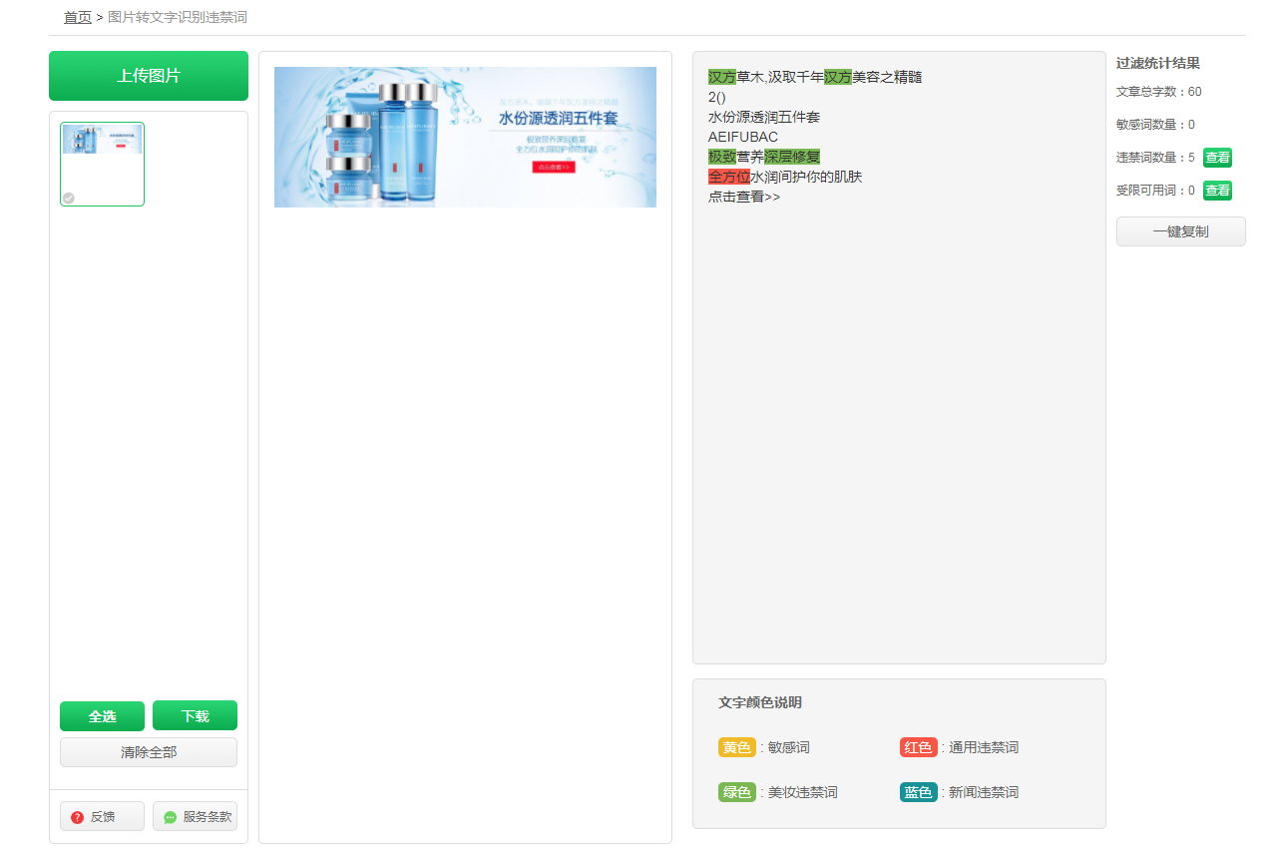
Task: Click the 敏感词 legend label
Action: click(789, 747)
